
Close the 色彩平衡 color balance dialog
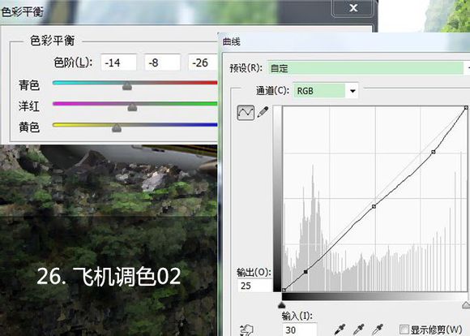point(353,8)
